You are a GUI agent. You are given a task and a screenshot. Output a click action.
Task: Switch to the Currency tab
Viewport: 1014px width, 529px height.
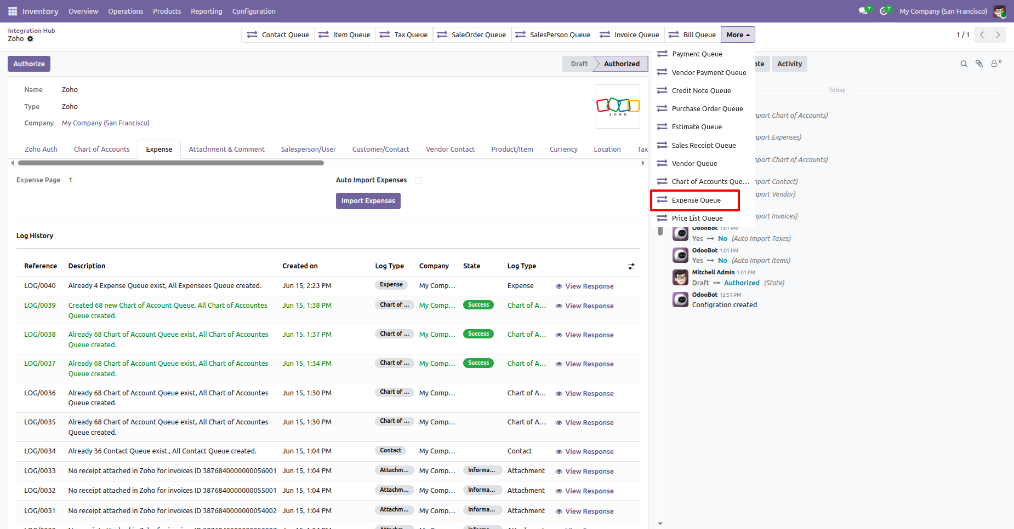click(x=563, y=149)
